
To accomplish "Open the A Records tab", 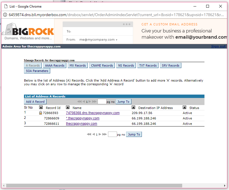I will pos(33,65).
